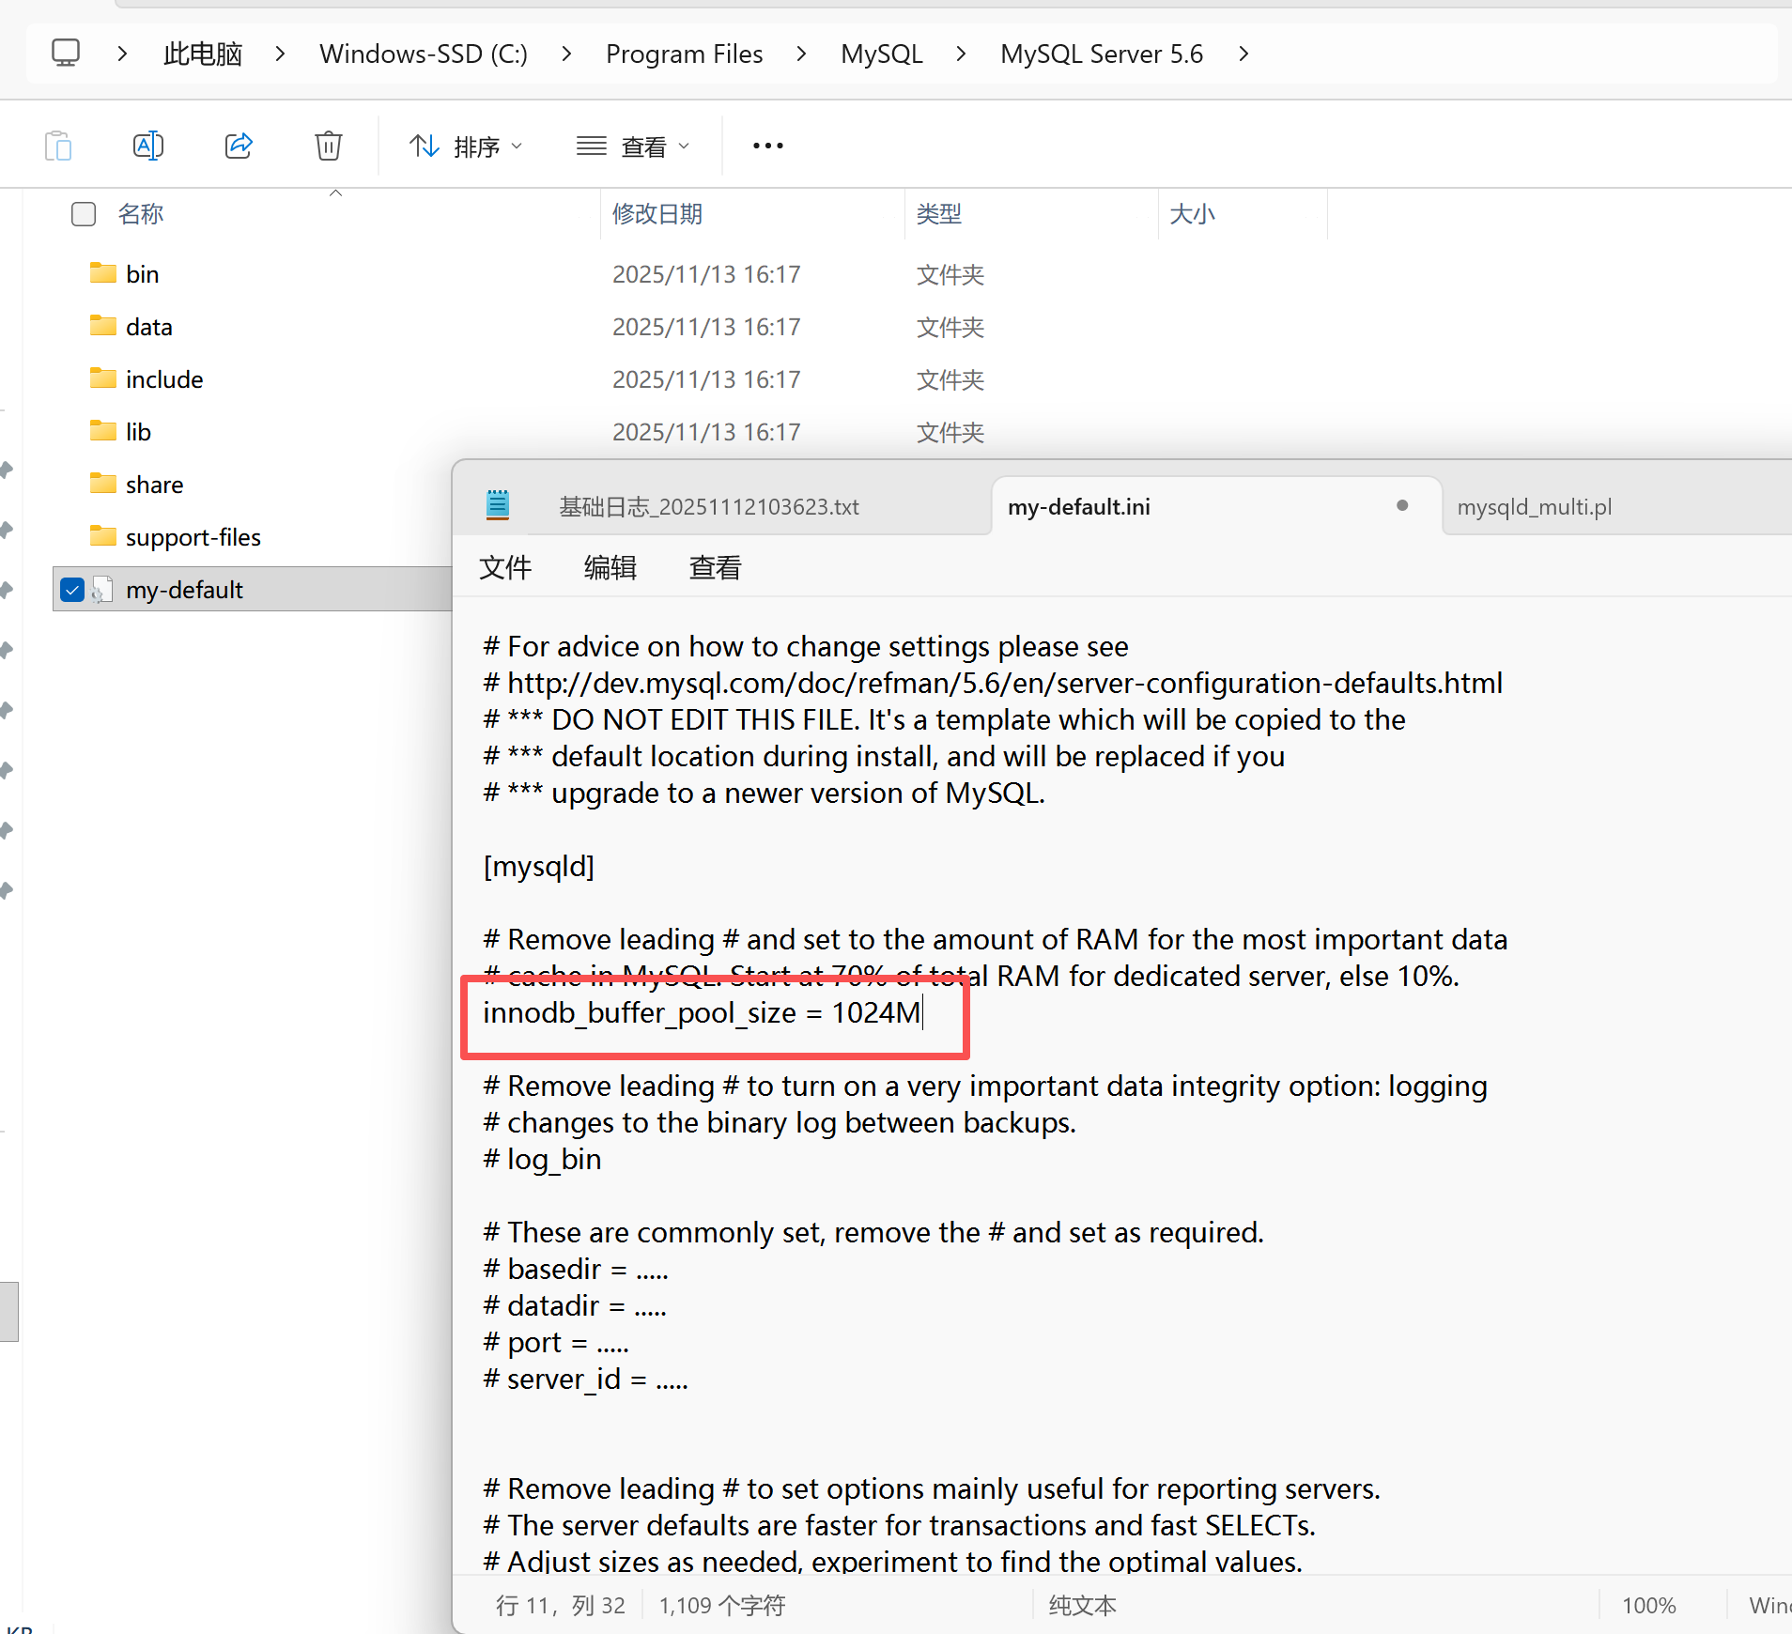Navigate to MySQL in breadcrumb
The width and height of the screenshot is (1792, 1634).
tap(882, 54)
